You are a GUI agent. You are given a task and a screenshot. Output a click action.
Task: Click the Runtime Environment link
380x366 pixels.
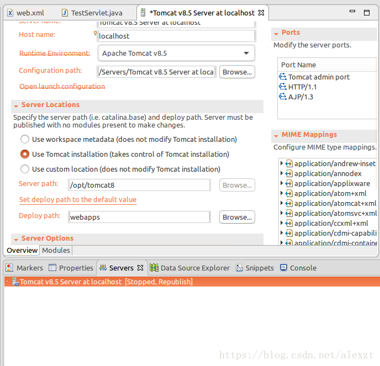pos(55,53)
